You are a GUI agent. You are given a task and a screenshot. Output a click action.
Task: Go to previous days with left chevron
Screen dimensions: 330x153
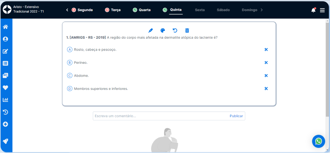pos(67,10)
